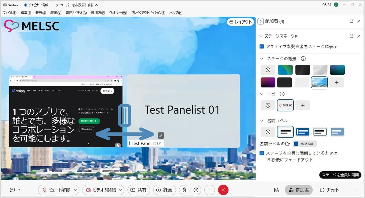This screenshot has width=365, height=198.
Task: Open more options ellipsis in control bar
Action: click(x=210, y=190)
